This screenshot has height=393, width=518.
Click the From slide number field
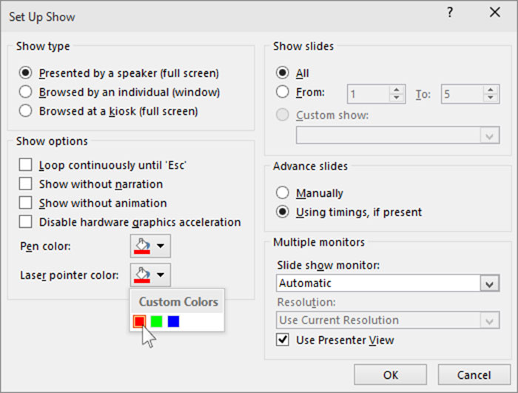tap(369, 94)
